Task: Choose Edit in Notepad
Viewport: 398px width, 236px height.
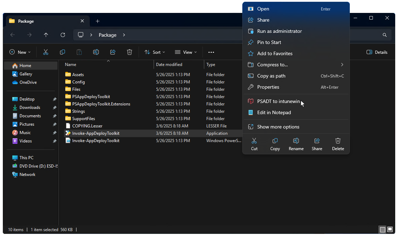Action: pos(296,112)
